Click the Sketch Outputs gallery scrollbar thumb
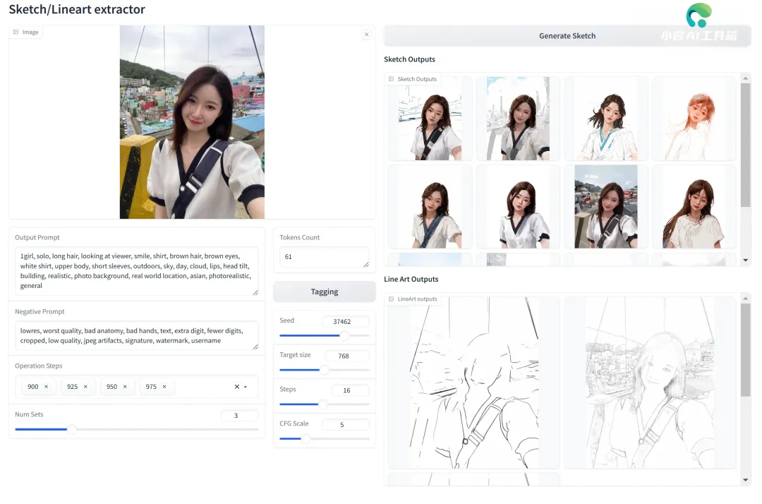Screen dimensions: 762x504 tap(746, 145)
